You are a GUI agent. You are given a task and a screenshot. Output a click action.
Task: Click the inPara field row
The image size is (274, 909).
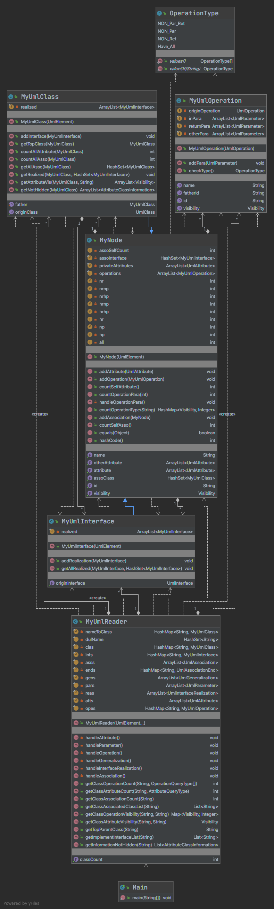click(221, 119)
